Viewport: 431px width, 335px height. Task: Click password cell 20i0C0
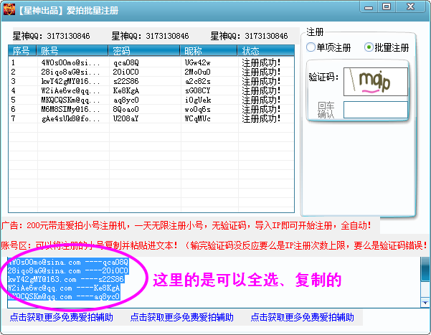[126, 72]
